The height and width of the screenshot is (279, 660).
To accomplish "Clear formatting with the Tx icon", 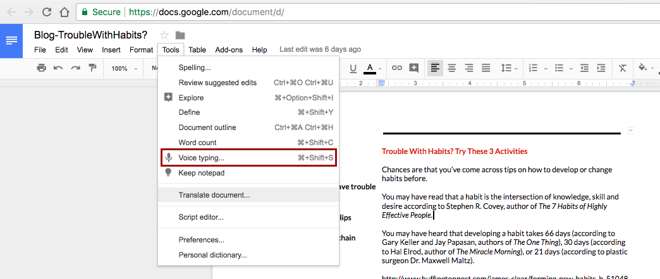I will click(x=623, y=68).
